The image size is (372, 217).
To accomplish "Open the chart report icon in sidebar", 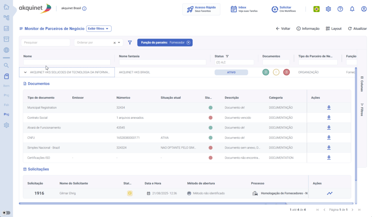I will point(7,28).
